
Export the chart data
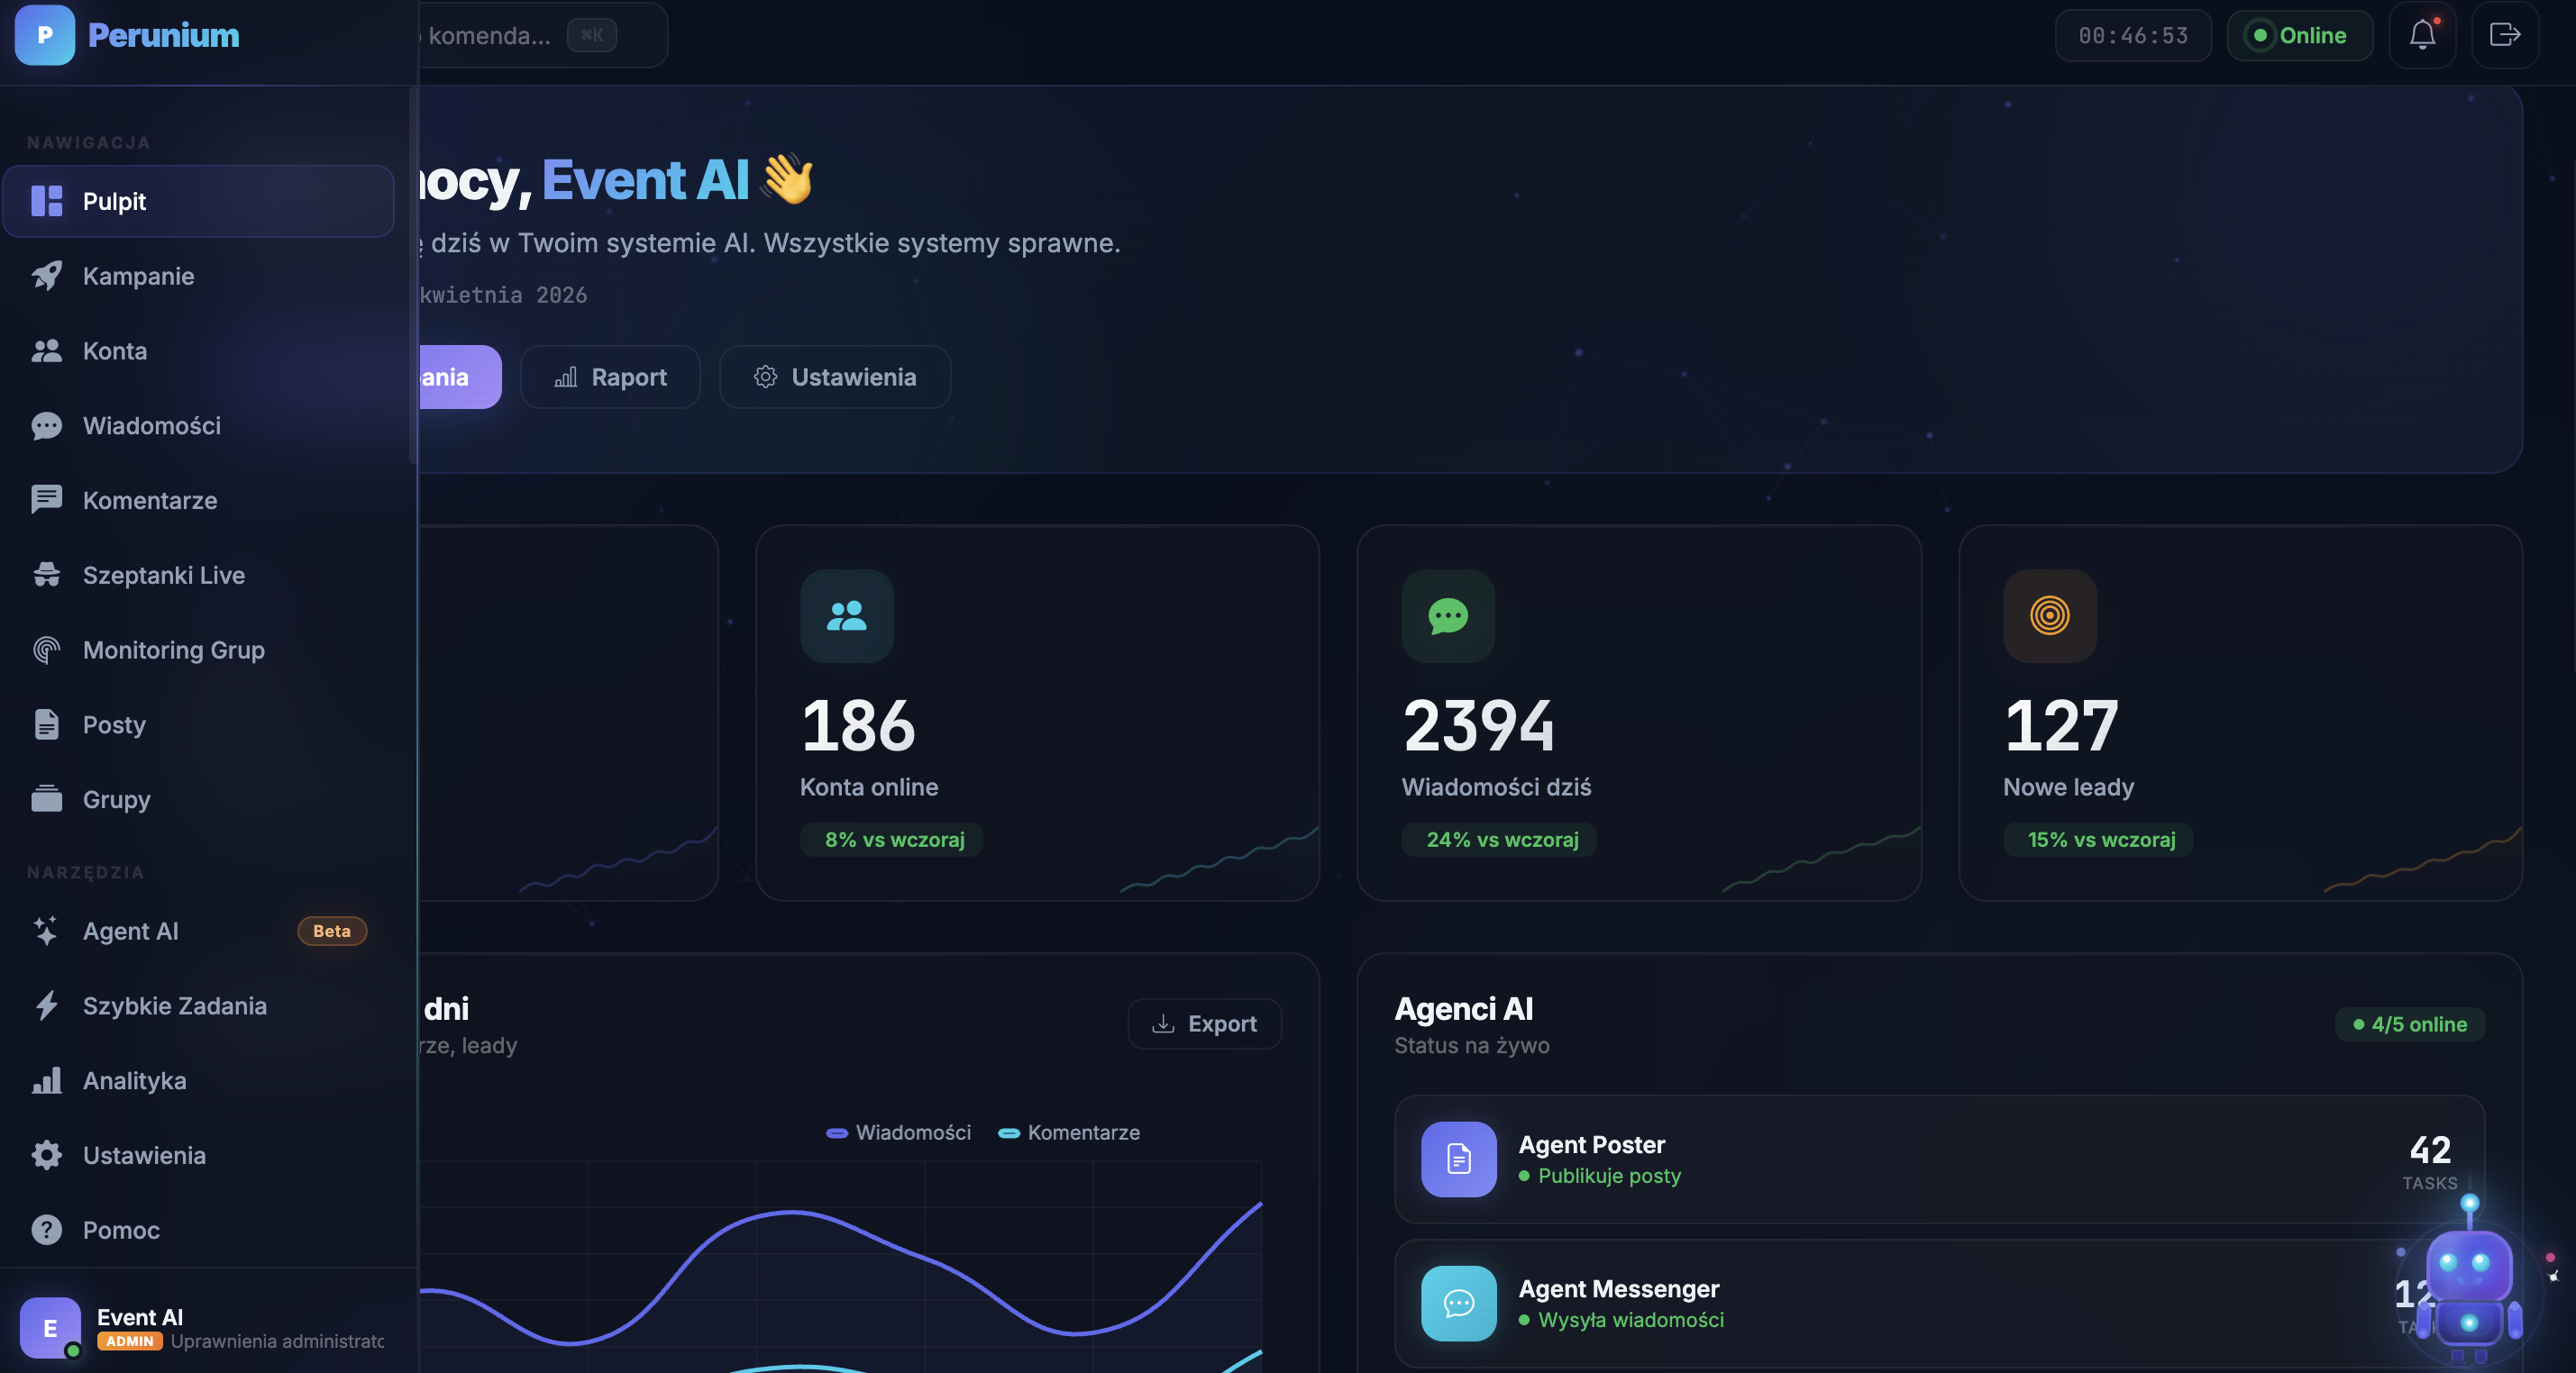point(1204,1023)
